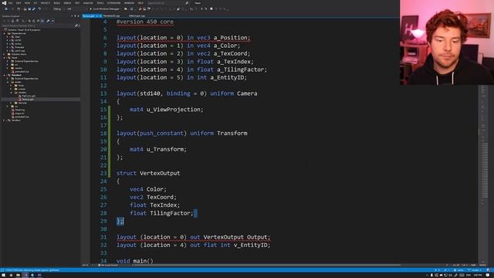Click 'a_EntityID' on line 11
The width and height of the screenshot is (494, 278).
227,77
